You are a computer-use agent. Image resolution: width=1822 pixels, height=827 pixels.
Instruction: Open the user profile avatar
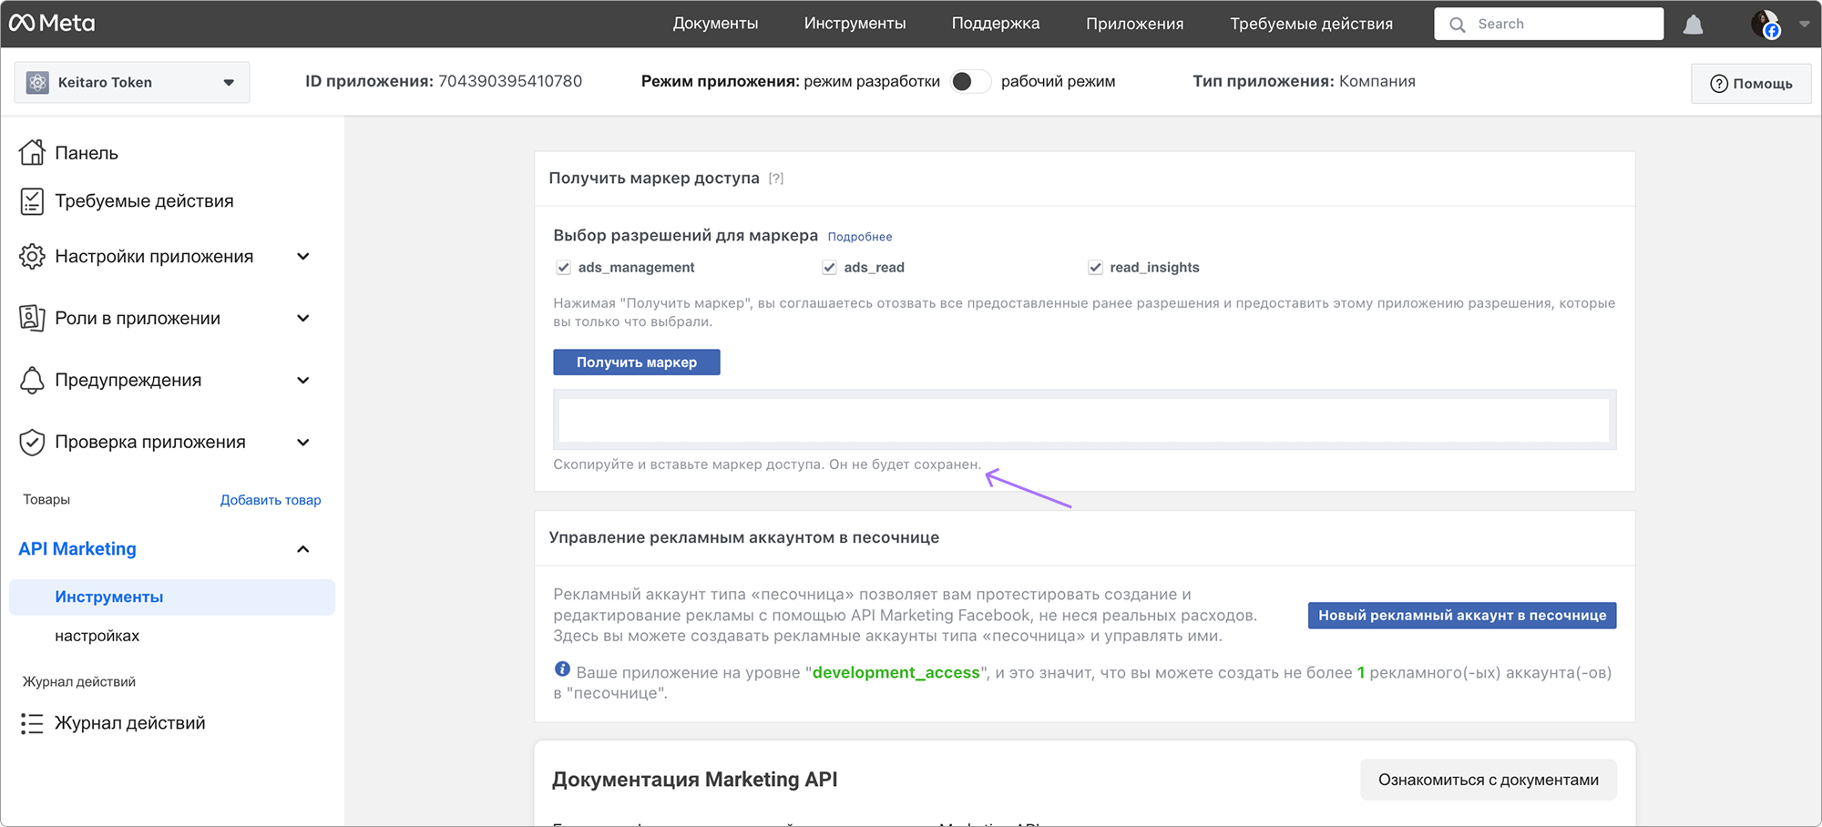[1766, 25]
